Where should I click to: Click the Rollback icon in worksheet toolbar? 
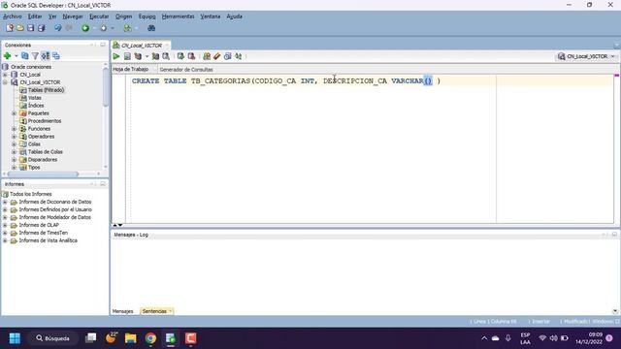pos(191,56)
